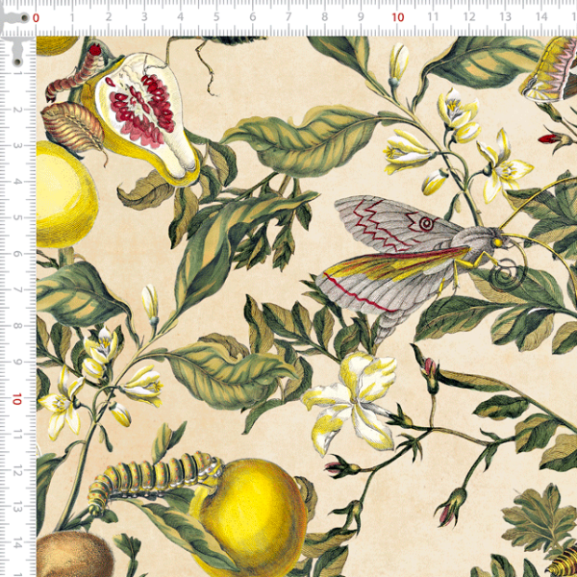
Task: Click the red 10 on the vertical ruler
Action: point(17,399)
